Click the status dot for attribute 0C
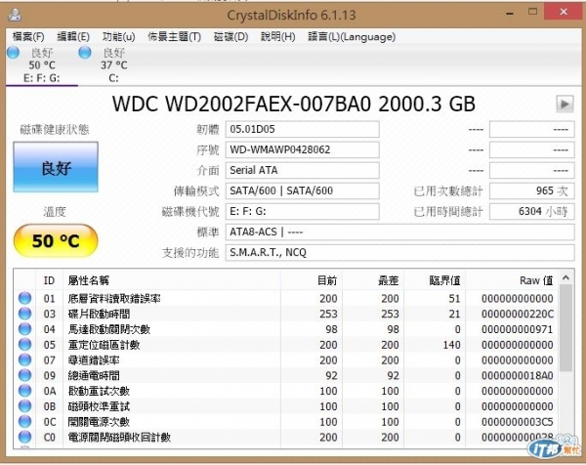Image resolution: width=586 pixels, height=465 pixels. coord(25,421)
